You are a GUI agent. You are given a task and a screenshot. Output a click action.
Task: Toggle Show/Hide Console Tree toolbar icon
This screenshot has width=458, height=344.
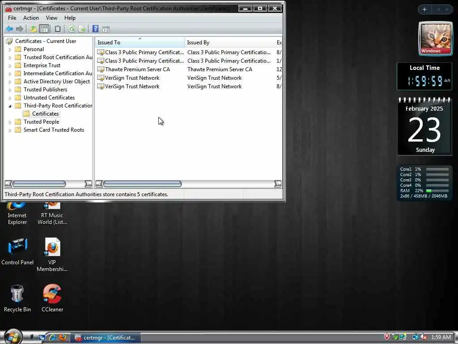tap(44, 29)
